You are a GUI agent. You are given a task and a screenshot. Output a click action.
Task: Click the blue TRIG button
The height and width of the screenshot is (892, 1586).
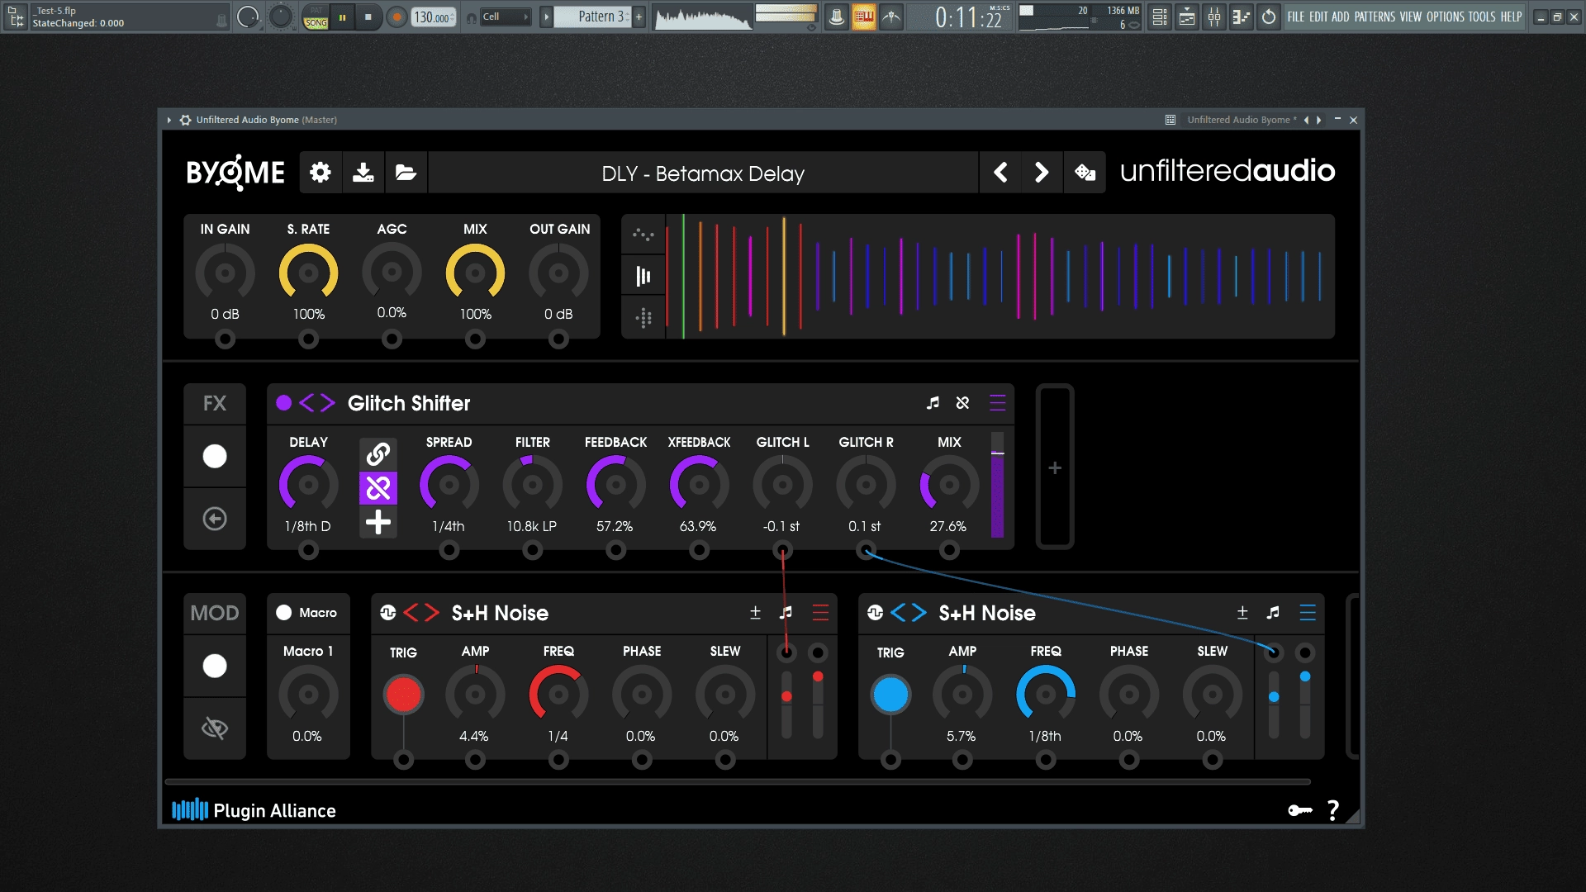click(890, 695)
